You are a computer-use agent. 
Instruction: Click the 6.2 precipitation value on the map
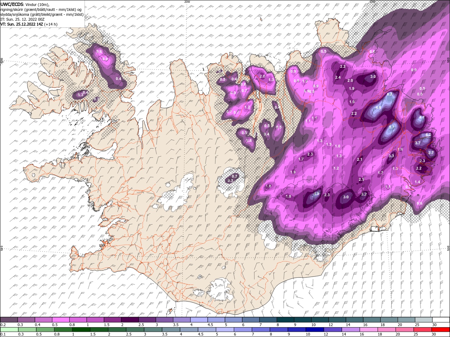(389, 94)
